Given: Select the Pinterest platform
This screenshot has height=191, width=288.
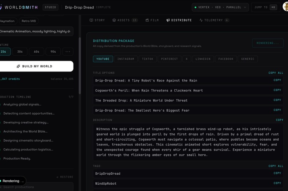Looking at the screenshot, I should [x=169, y=59].
